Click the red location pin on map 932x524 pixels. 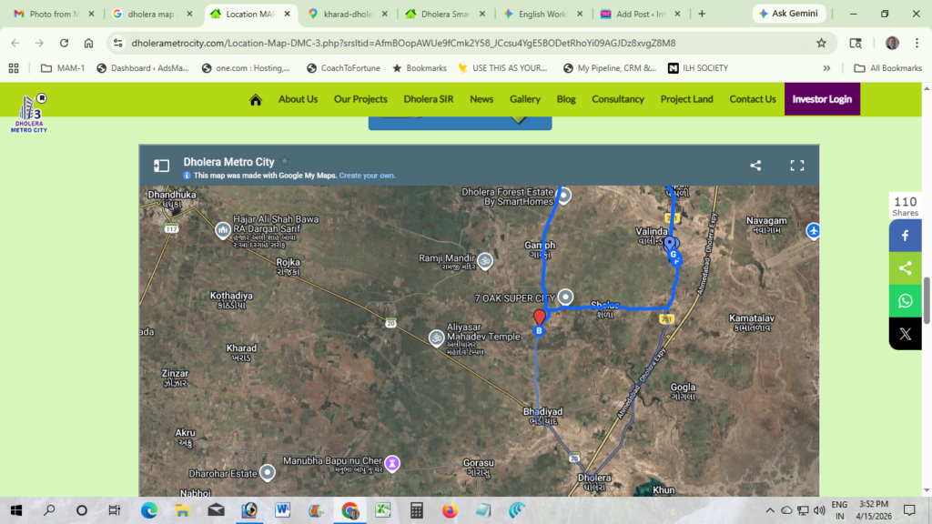tap(539, 317)
